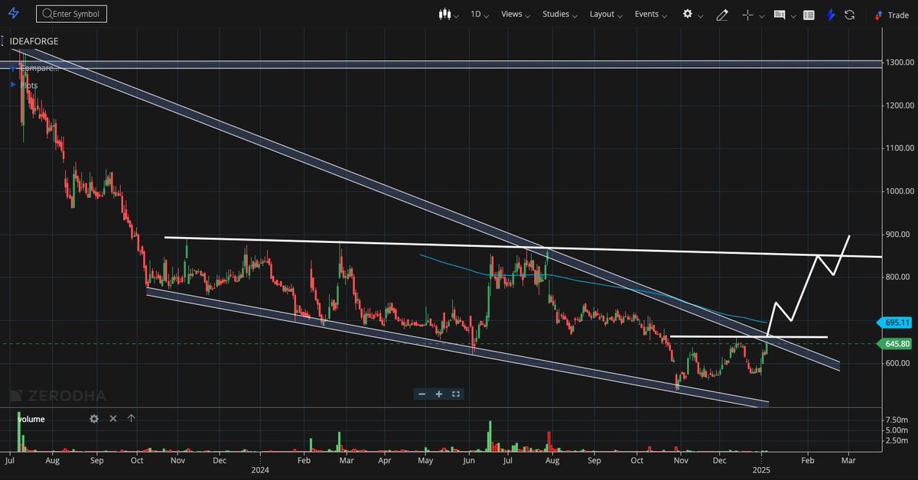Click the IDEAFORGE symbol label

point(33,41)
